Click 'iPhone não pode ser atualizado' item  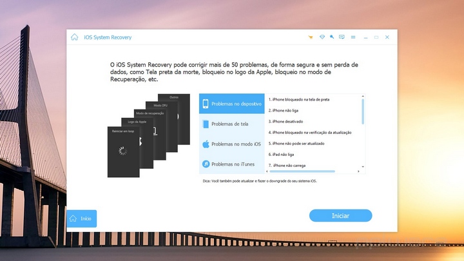[x=296, y=144]
